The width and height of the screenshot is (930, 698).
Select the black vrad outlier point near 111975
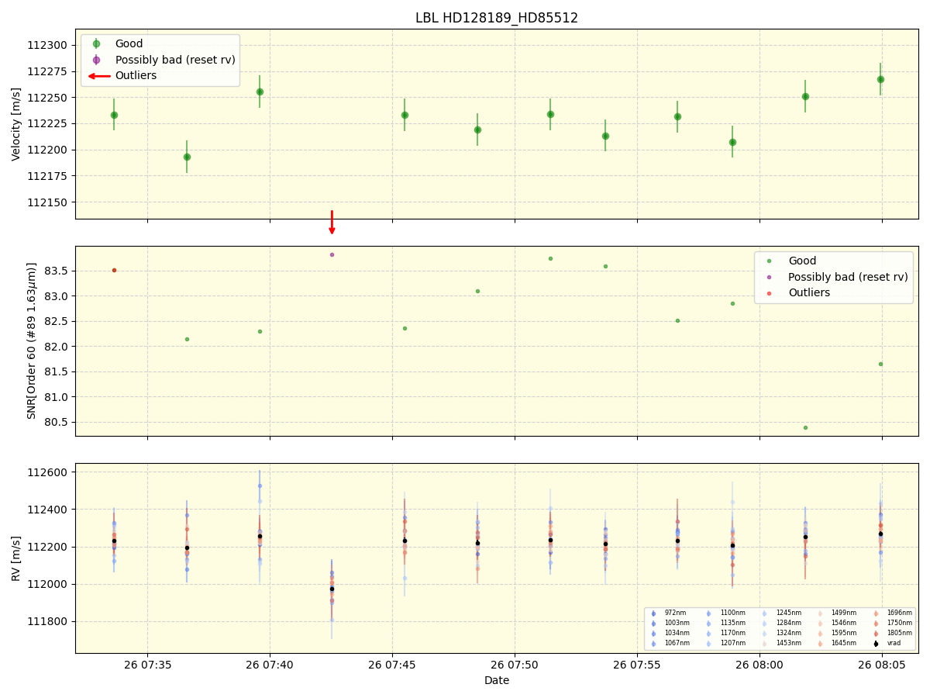coord(332,589)
